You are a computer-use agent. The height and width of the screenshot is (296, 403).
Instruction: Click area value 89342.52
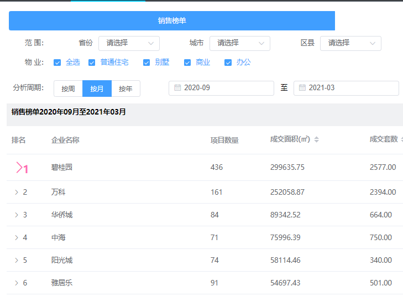pyautogui.click(x=285, y=215)
